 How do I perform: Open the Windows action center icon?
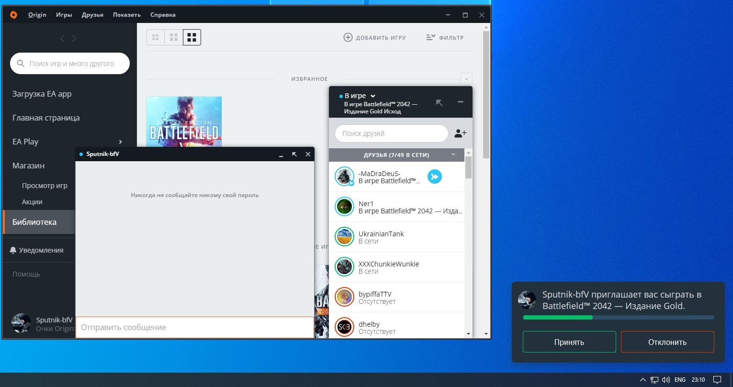tap(717, 380)
